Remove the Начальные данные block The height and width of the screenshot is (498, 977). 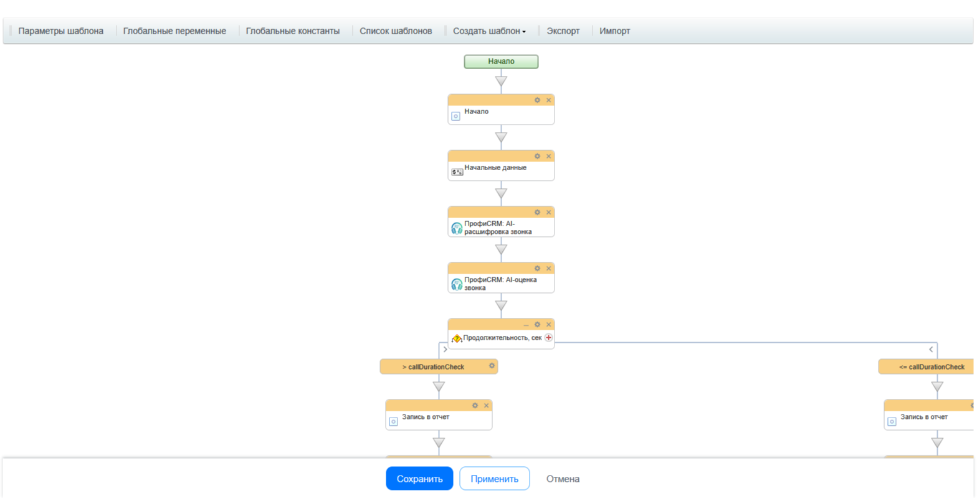click(x=549, y=156)
